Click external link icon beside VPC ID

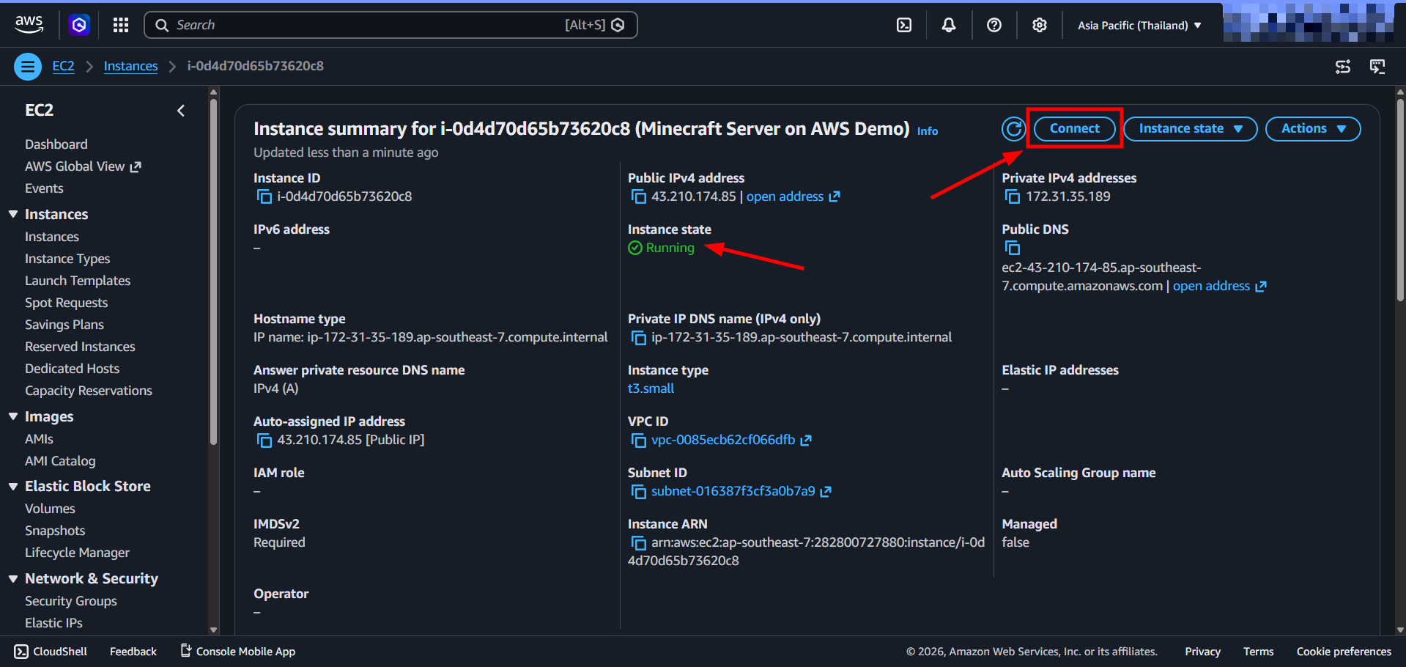[806, 440]
